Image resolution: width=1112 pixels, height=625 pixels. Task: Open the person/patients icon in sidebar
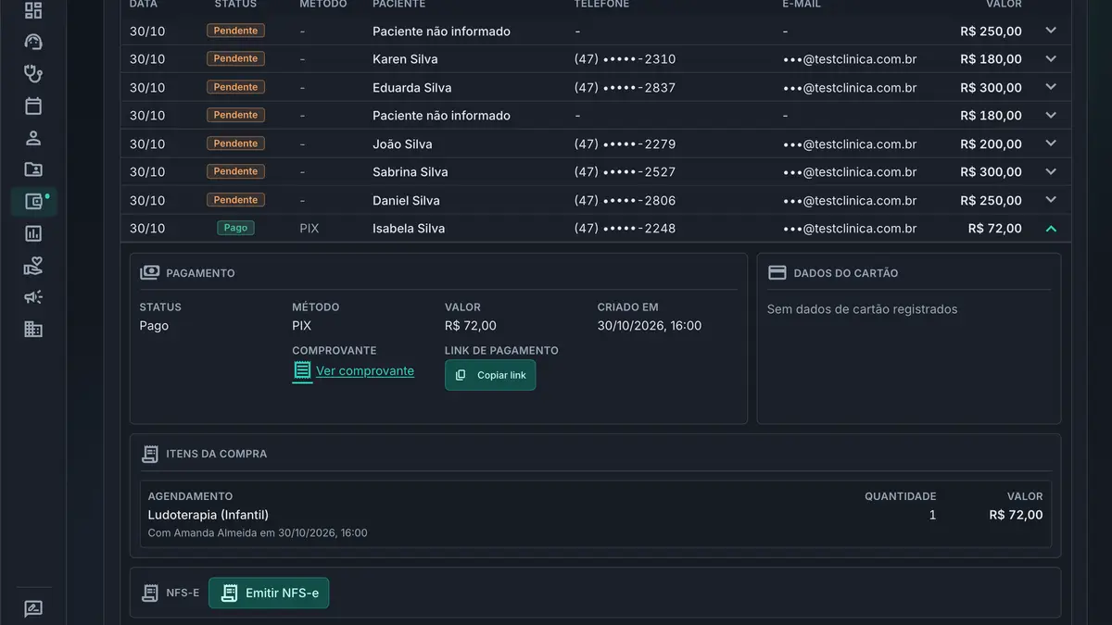point(33,138)
